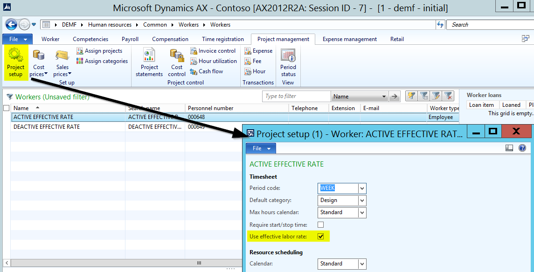The image size is (534, 272).
Task: Open the File menu button
Action: click(17, 39)
